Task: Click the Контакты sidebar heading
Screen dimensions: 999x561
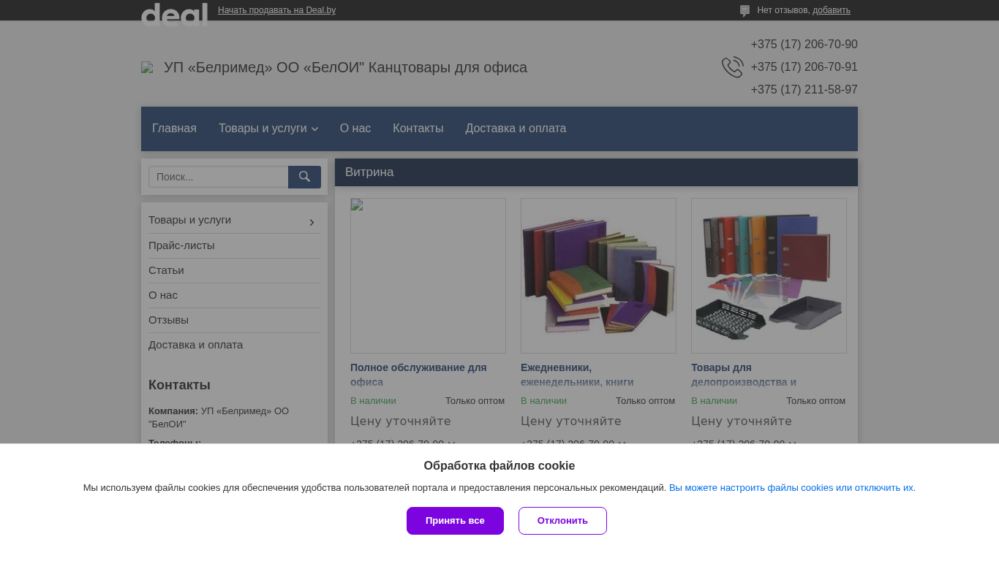Action: (179, 385)
